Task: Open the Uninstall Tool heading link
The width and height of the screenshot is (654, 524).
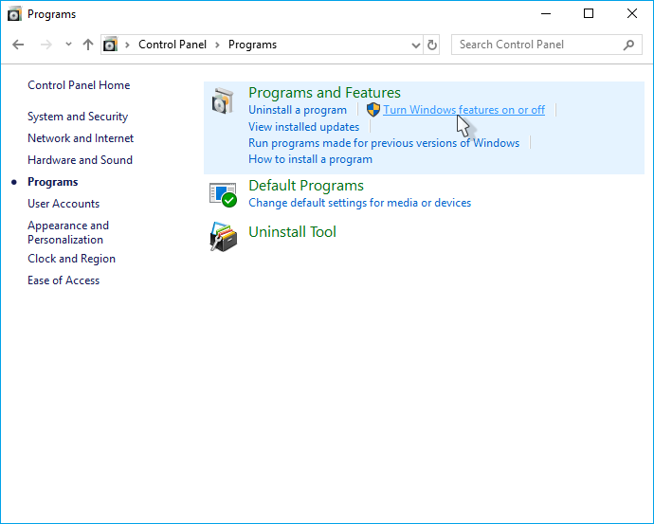Action: pos(292,232)
